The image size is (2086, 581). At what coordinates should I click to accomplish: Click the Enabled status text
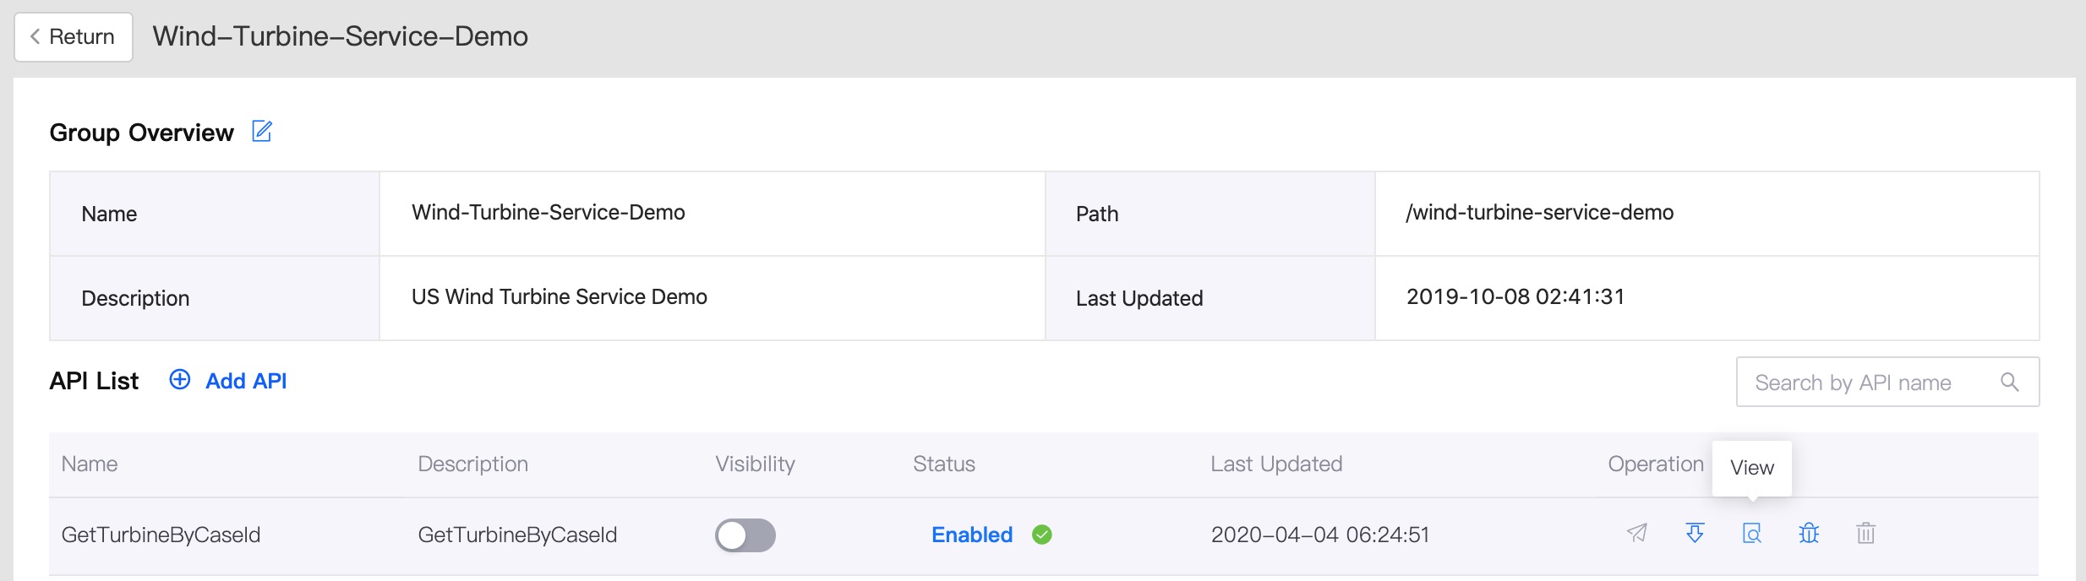pyautogui.click(x=971, y=535)
